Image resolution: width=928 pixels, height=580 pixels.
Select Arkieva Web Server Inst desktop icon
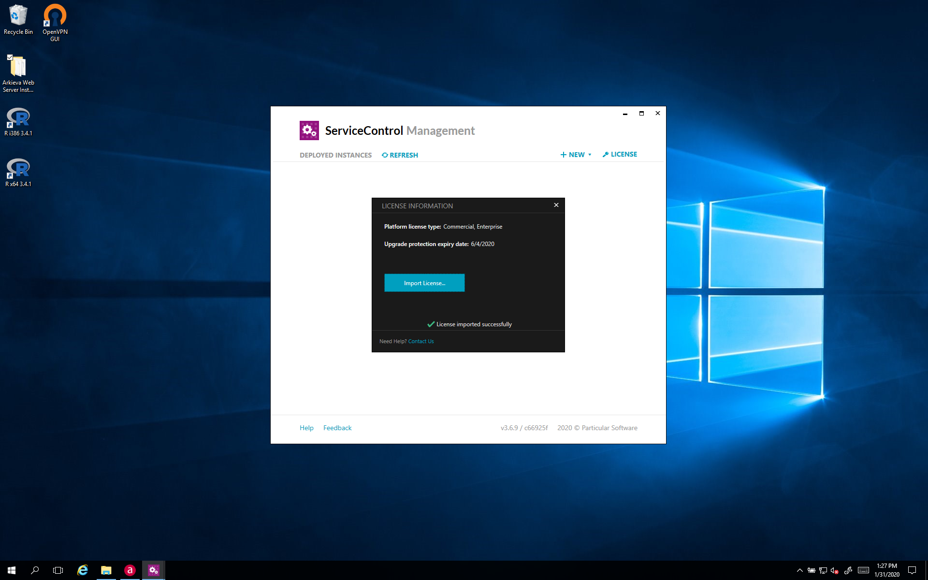[x=18, y=73]
